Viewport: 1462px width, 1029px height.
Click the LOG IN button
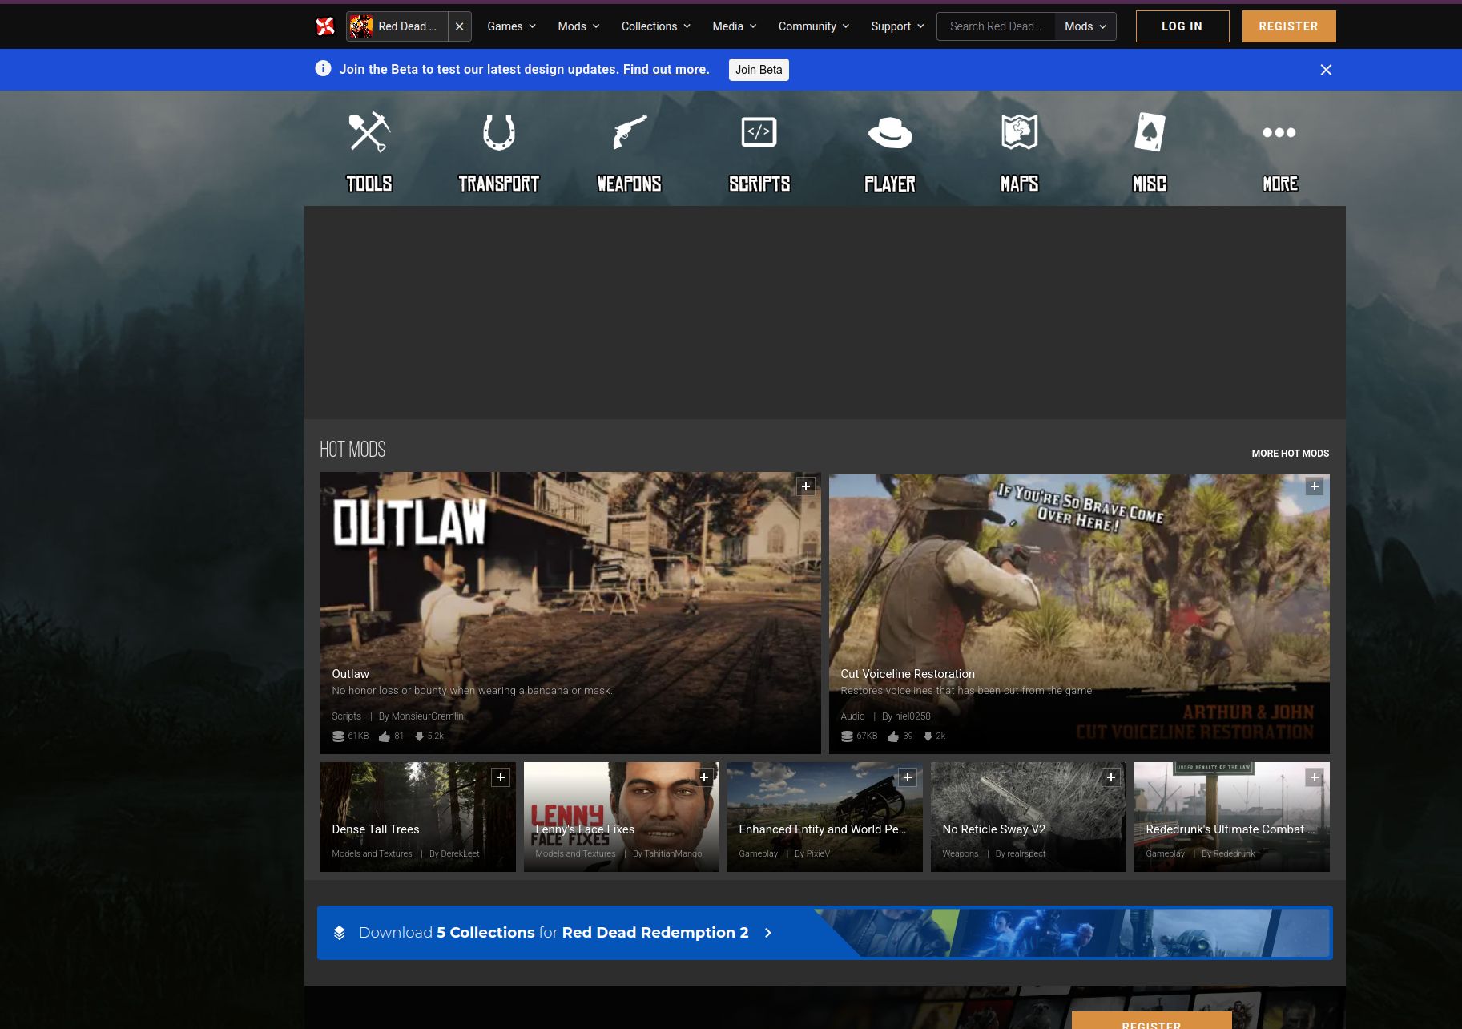point(1182,26)
